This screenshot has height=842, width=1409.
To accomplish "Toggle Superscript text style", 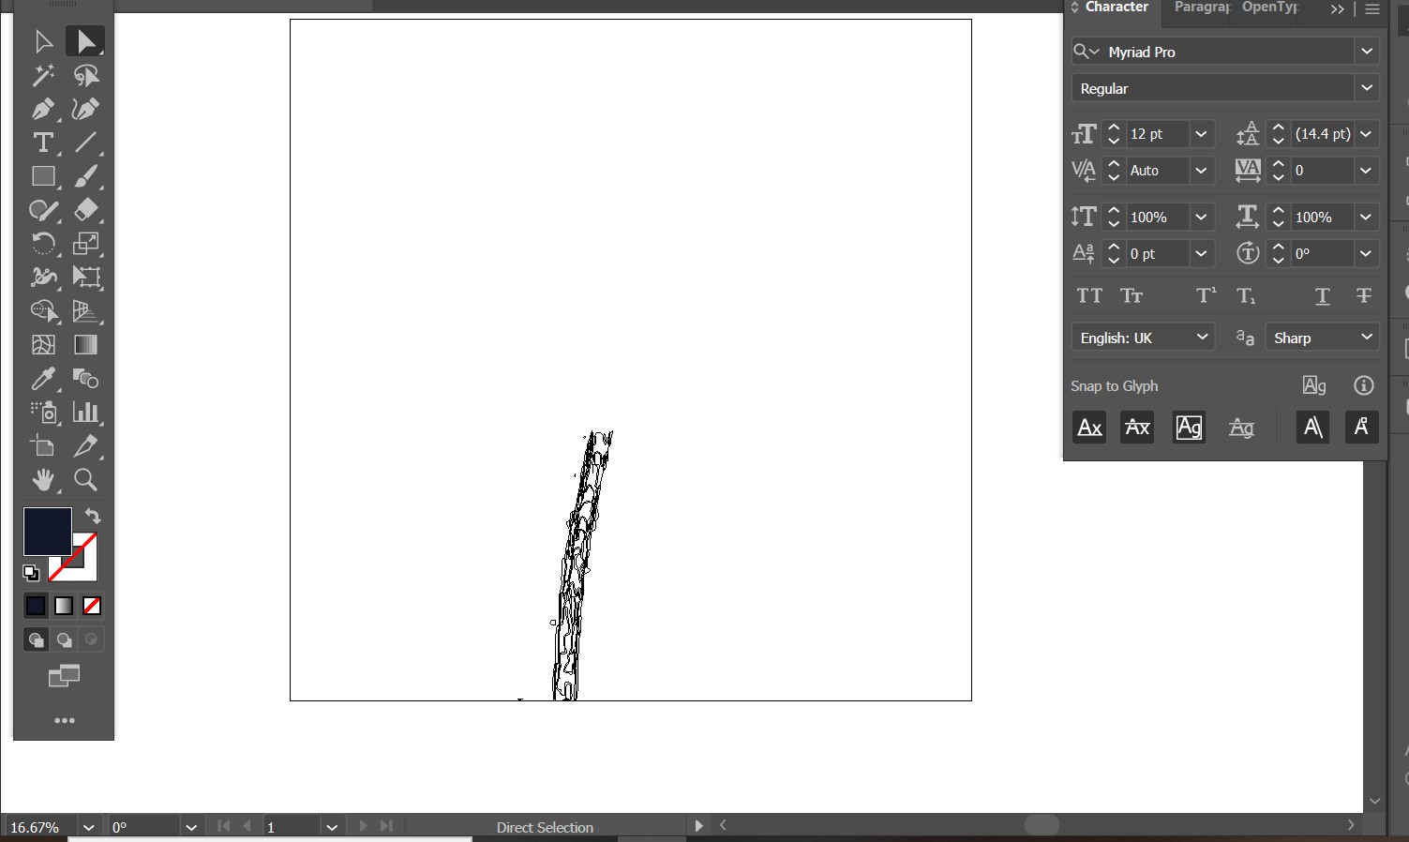I will 1207,296.
